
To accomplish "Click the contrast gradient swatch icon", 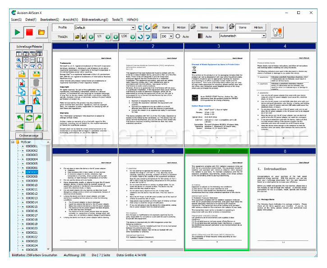I will click(x=200, y=36).
